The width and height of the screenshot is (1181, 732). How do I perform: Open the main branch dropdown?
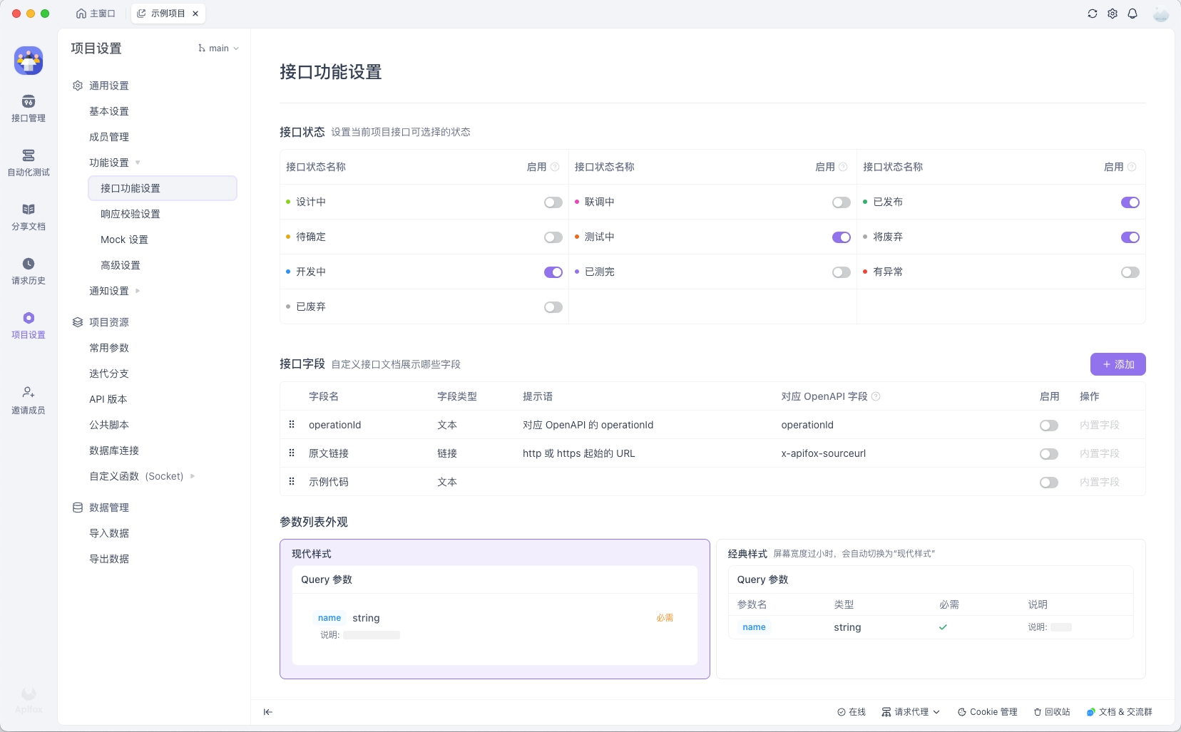coord(218,48)
